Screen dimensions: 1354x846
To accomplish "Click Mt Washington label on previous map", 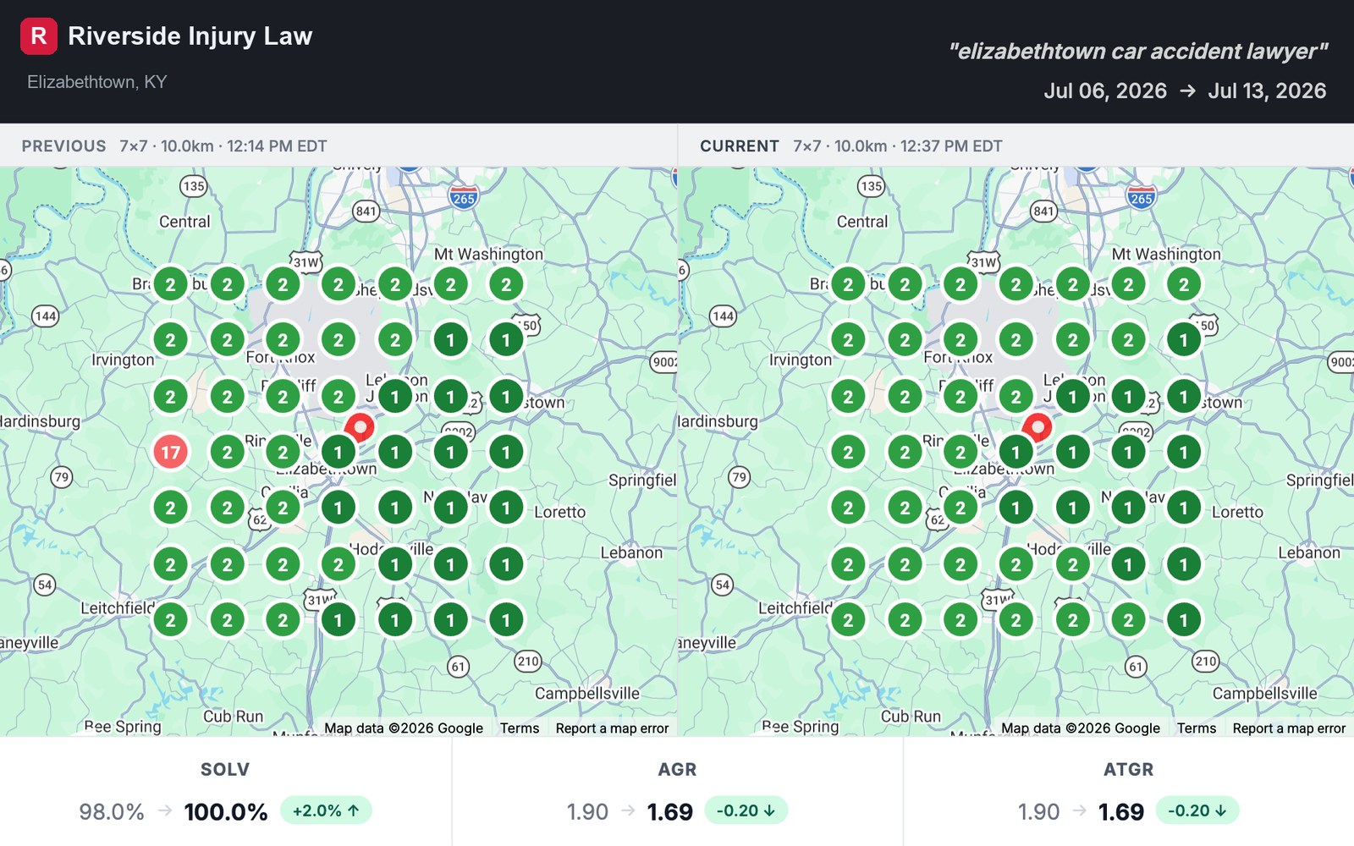I will pos(488,255).
